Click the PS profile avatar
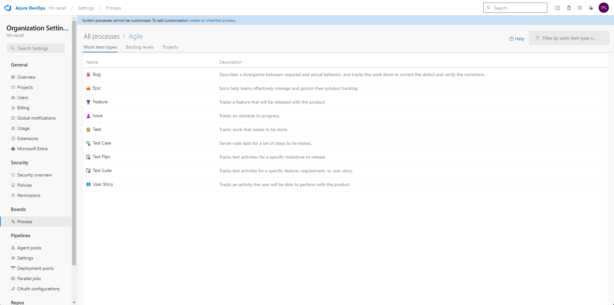This screenshot has height=305, width=614. click(x=604, y=8)
